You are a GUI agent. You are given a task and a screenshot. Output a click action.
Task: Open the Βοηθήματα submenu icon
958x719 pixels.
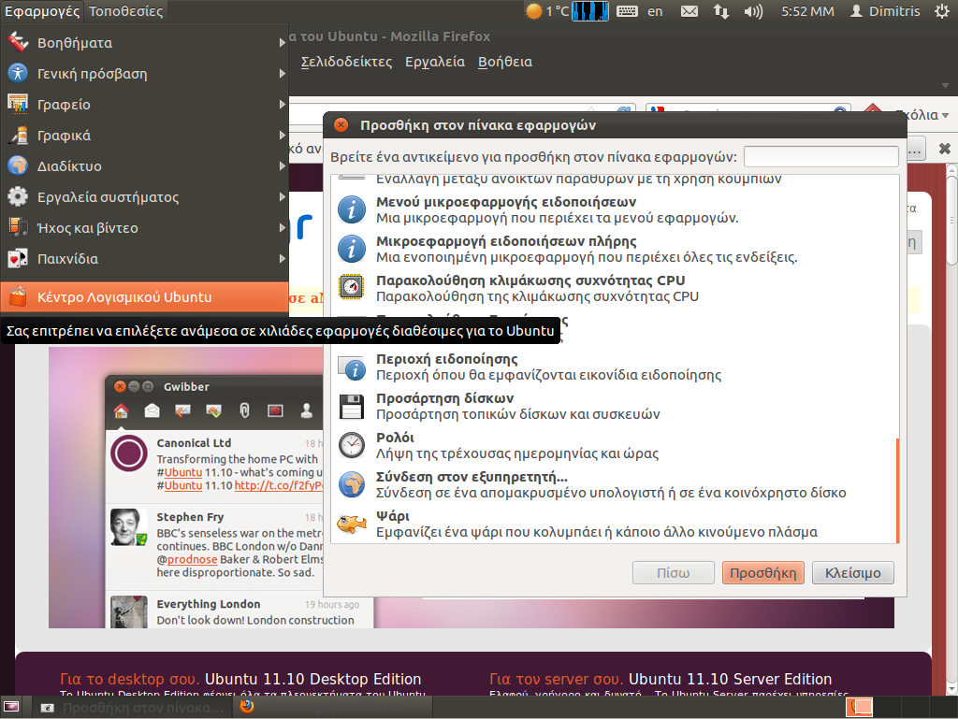coord(18,42)
